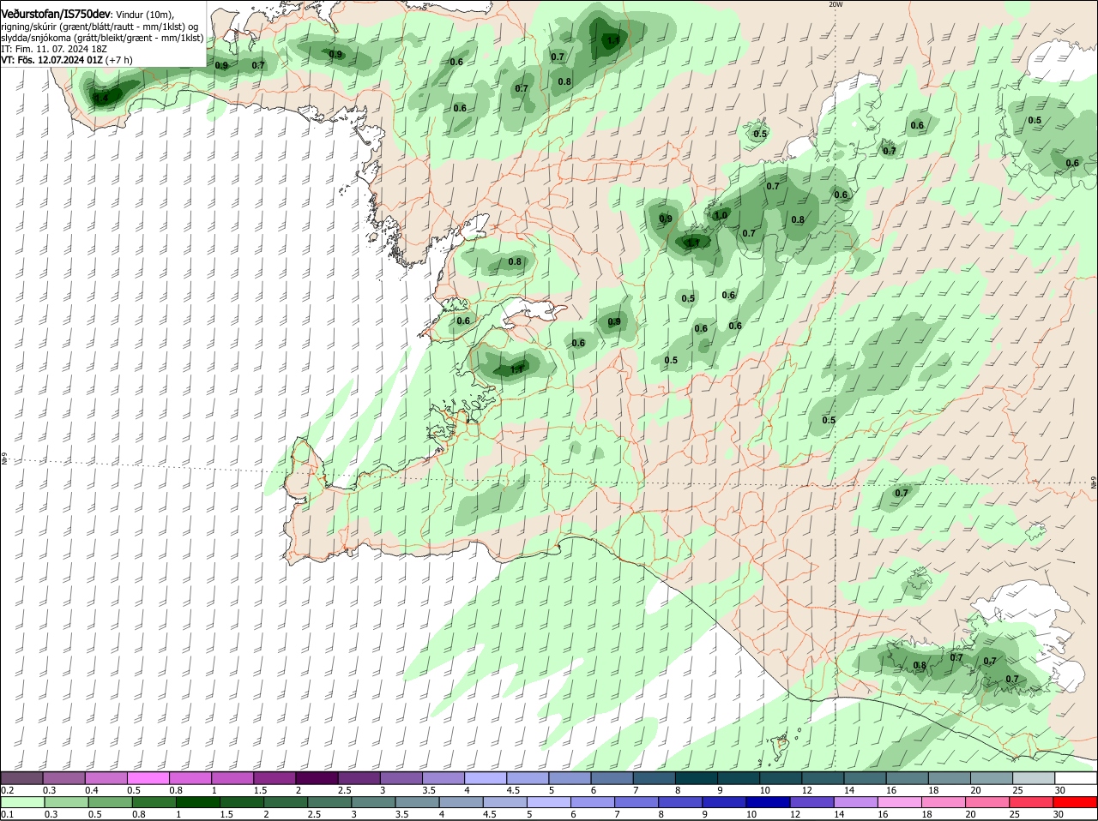Pick upper snow scale magenta swatch labeled 0.5
Screen dimensions: 1098x821
(x=148, y=777)
